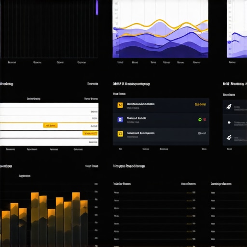Image resolution: width=247 pixels, height=247 pixels.
Task: Click the white bottle icon in the right panel
Action: (x=229, y=107)
